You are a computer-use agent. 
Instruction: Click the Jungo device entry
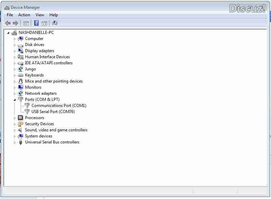click(30, 69)
